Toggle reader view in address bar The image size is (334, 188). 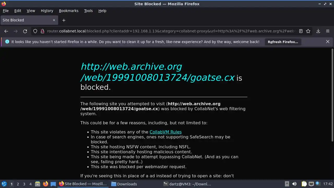[301, 31]
